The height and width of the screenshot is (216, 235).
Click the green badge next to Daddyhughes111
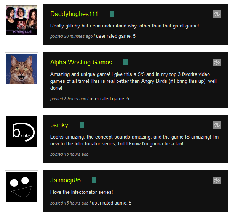coord(112,14)
